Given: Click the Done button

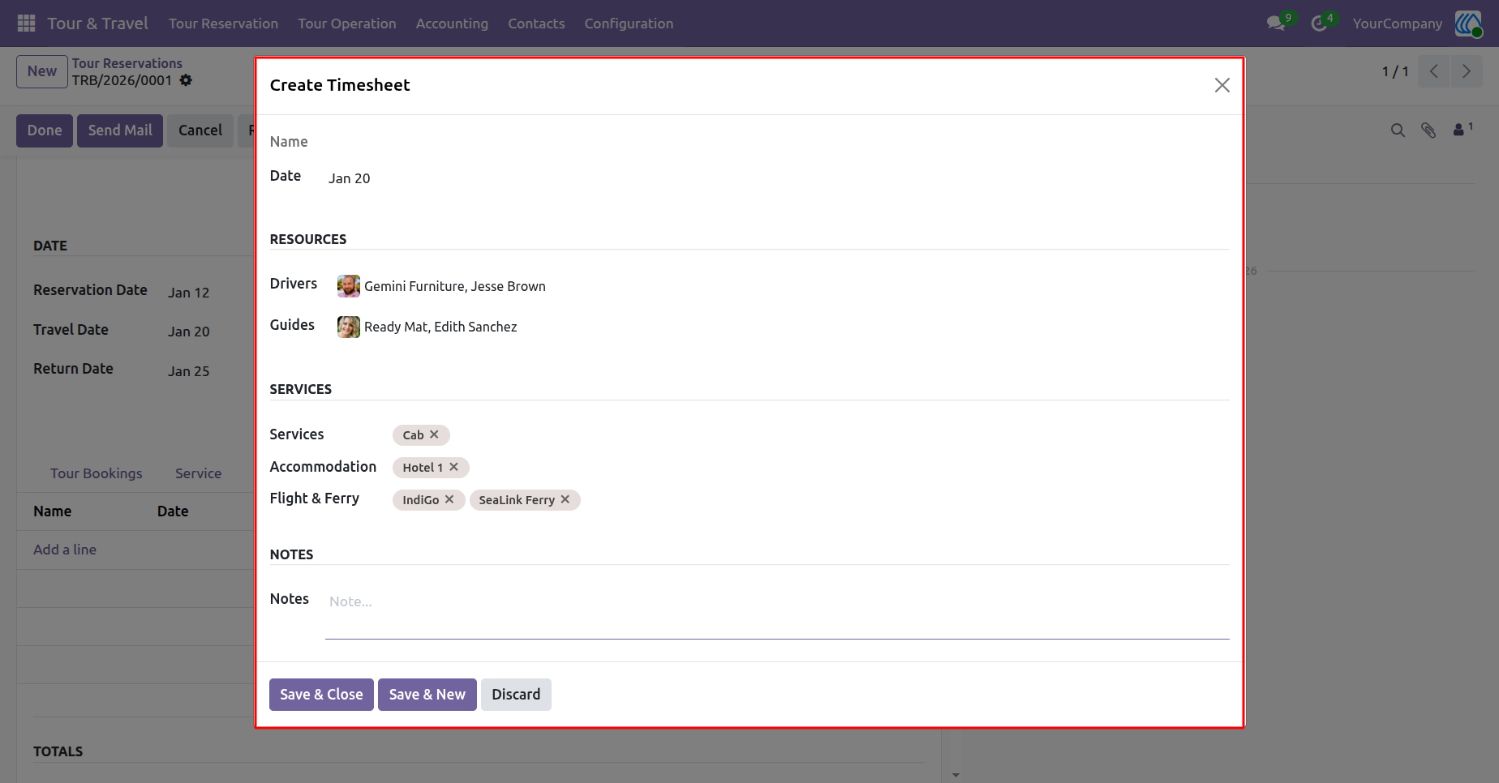Looking at the screenshot, I should click(45, 130).
